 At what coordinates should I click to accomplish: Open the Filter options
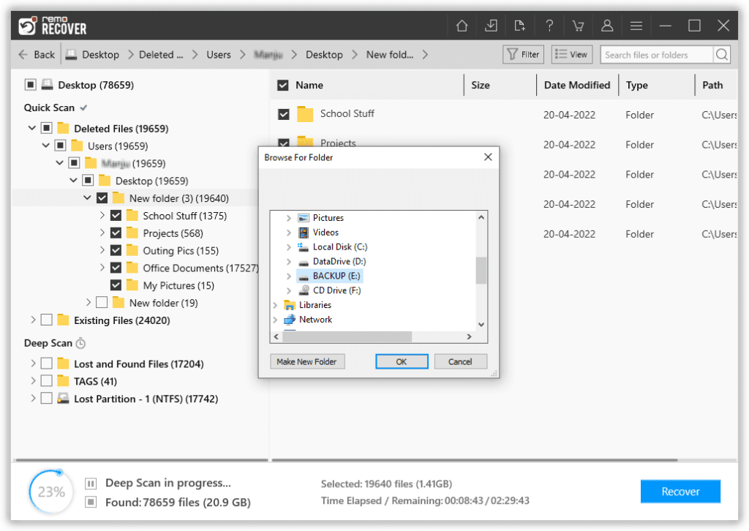pyautogui.click(x=522, y=55)
